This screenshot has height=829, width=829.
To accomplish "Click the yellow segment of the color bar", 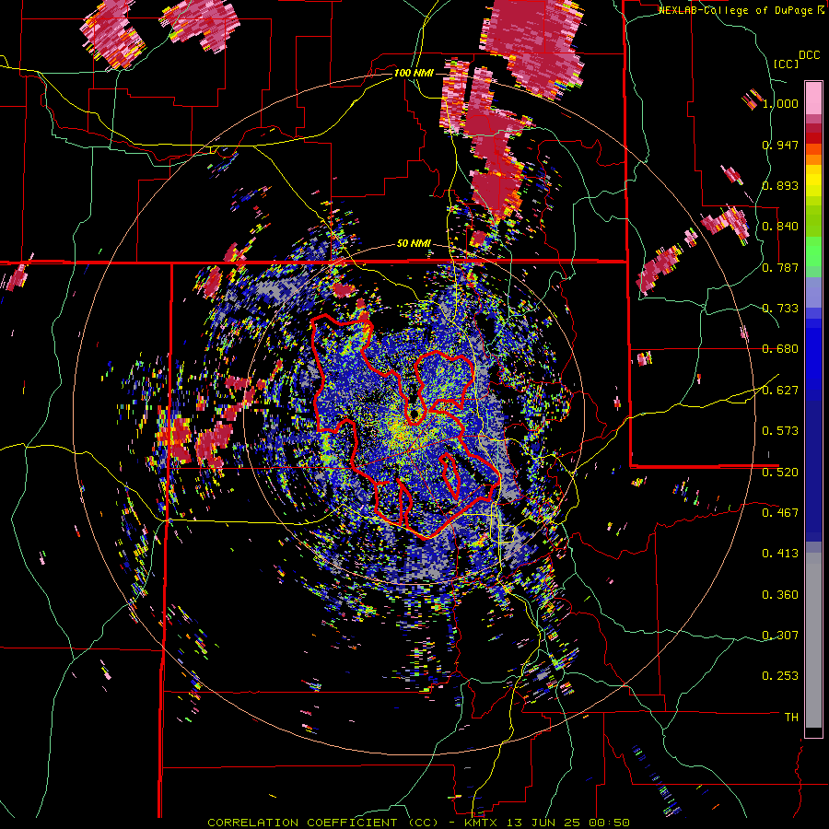I will tap(813, 181).
